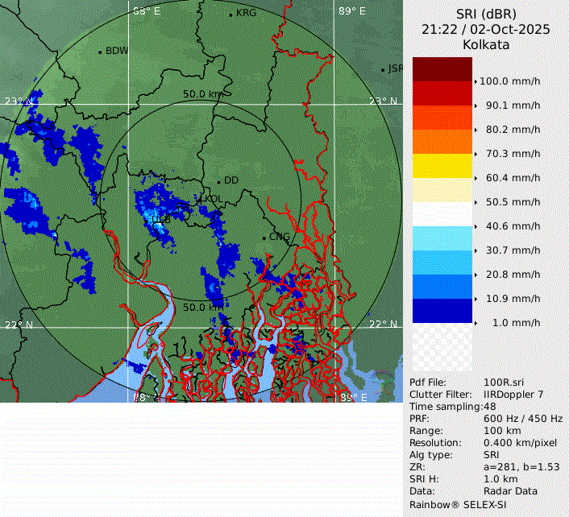Click the Kolkata radar name heading
569x517 pixels.
point(485,45)
